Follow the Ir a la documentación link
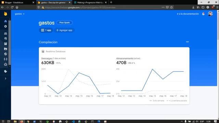The image size is (219, 123). pos(188,14)
